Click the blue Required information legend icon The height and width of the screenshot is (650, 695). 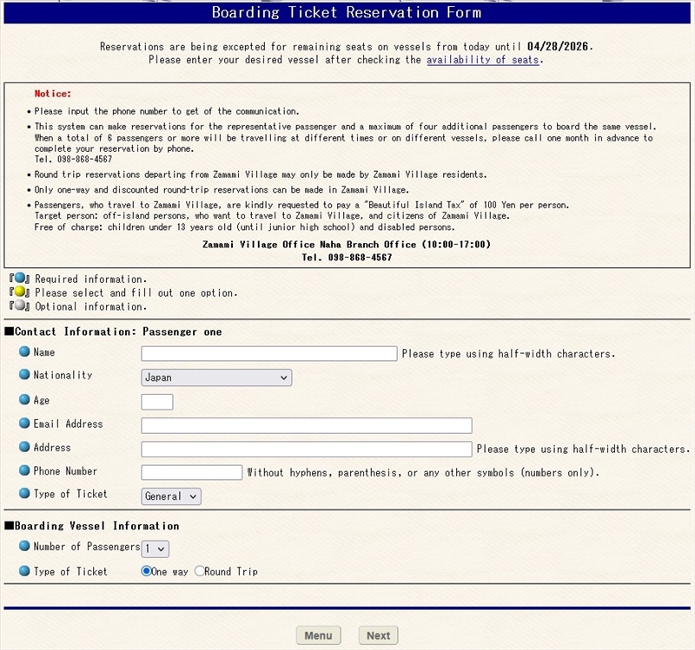click(19, 279)
